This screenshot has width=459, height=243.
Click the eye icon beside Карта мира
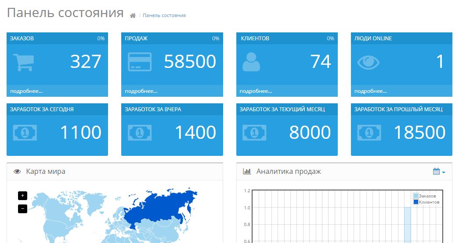(x=17, y=172)
